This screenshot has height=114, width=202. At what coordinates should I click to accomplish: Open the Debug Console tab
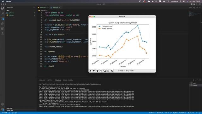tap(68, 80)
